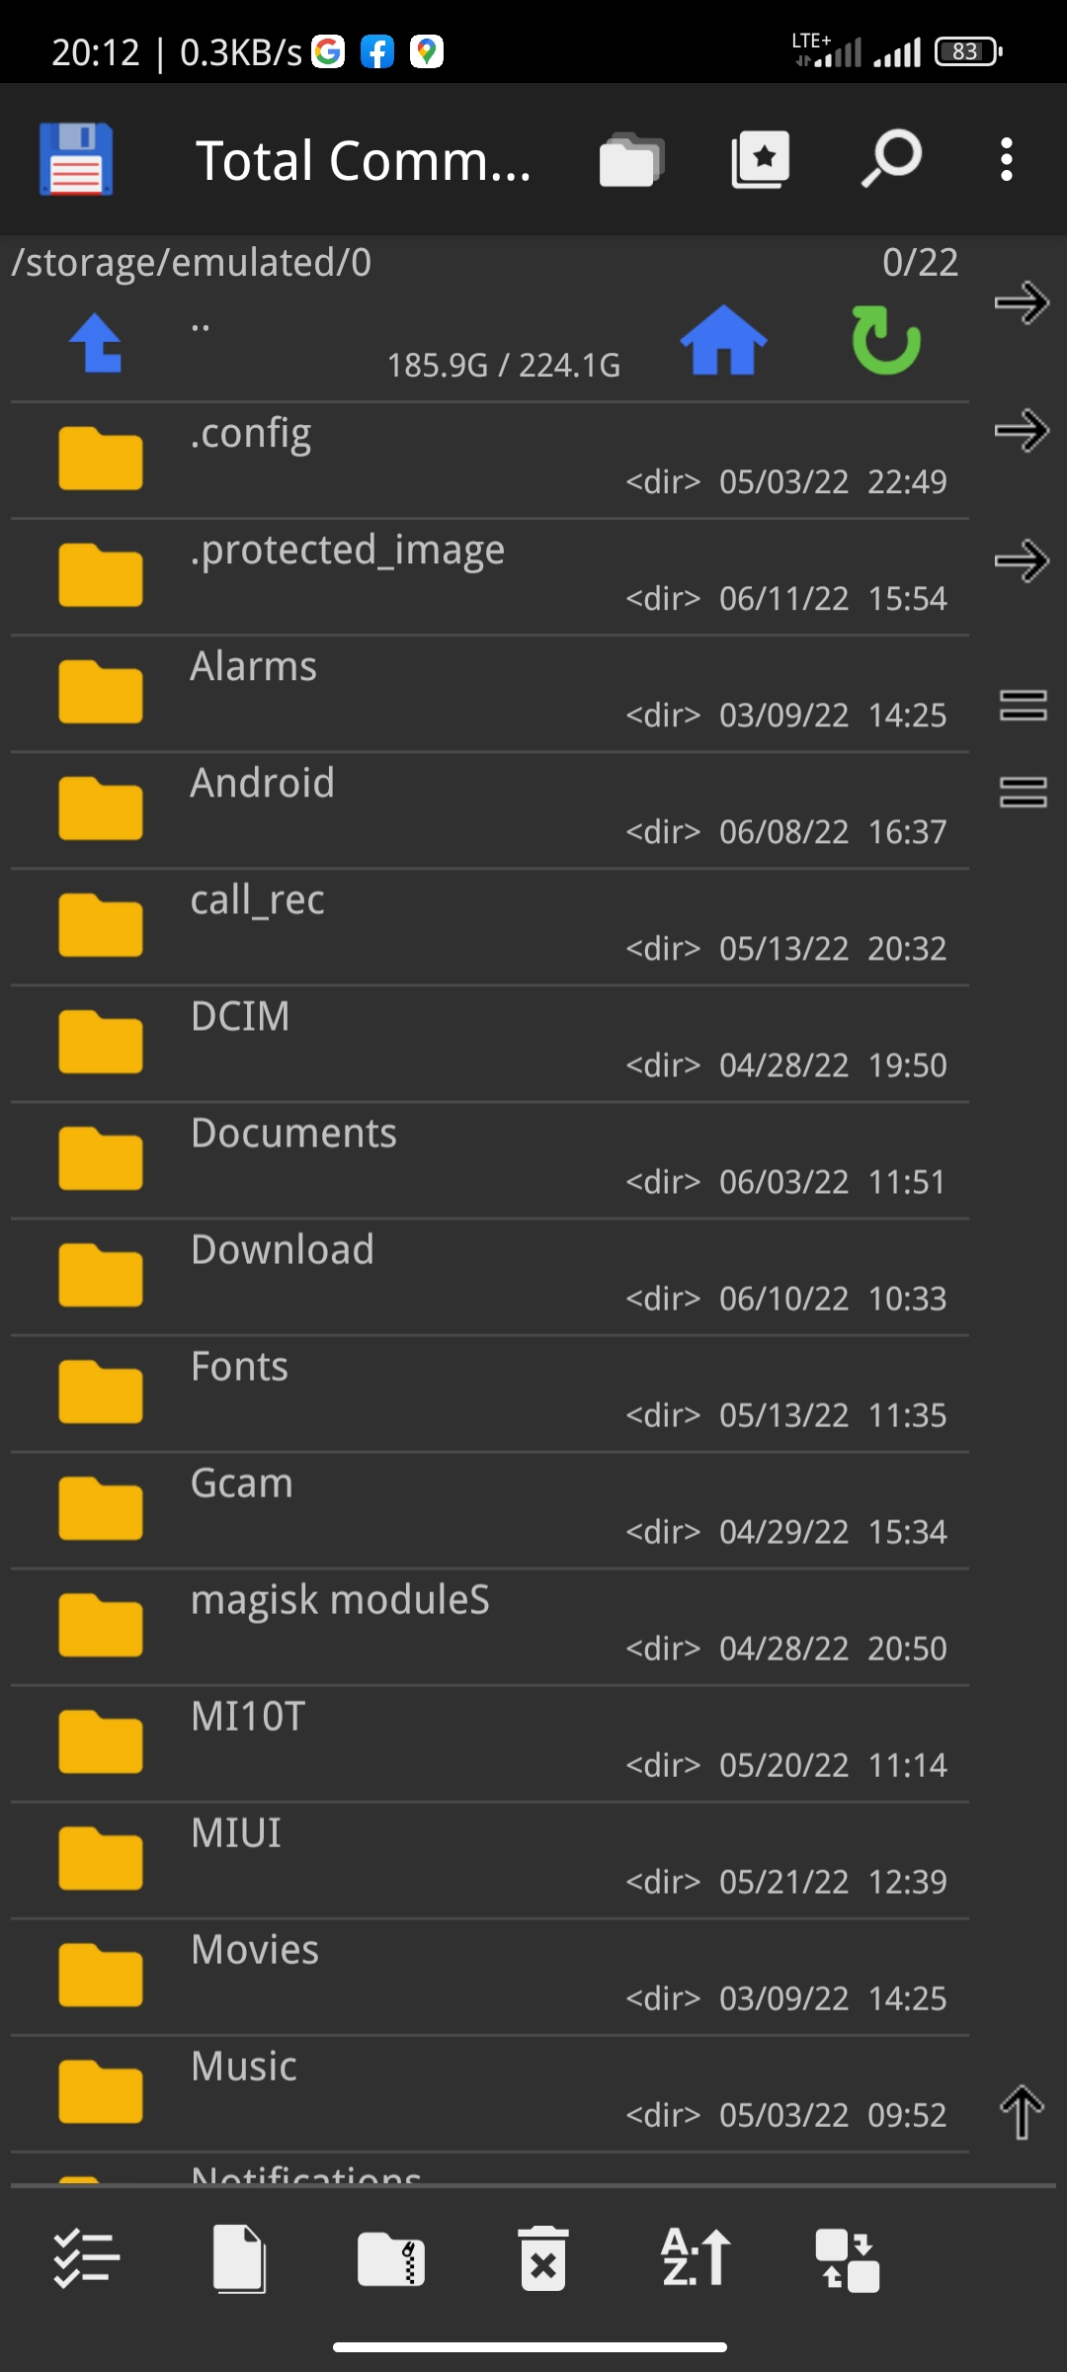Screen dimensions: 1067x2372
Task: Tap the swap panels button bar icon
Action: click(x=848, y=2260)
